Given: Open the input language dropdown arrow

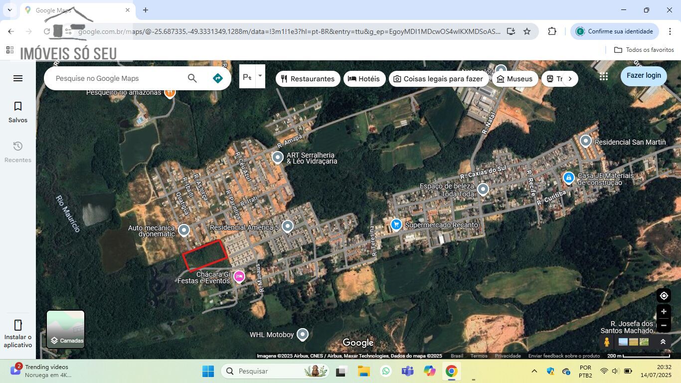Looking at the screenshot, I should [260, 76].
